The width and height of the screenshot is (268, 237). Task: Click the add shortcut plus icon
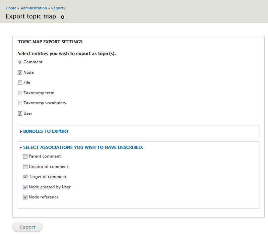click(x=63, y=17)
